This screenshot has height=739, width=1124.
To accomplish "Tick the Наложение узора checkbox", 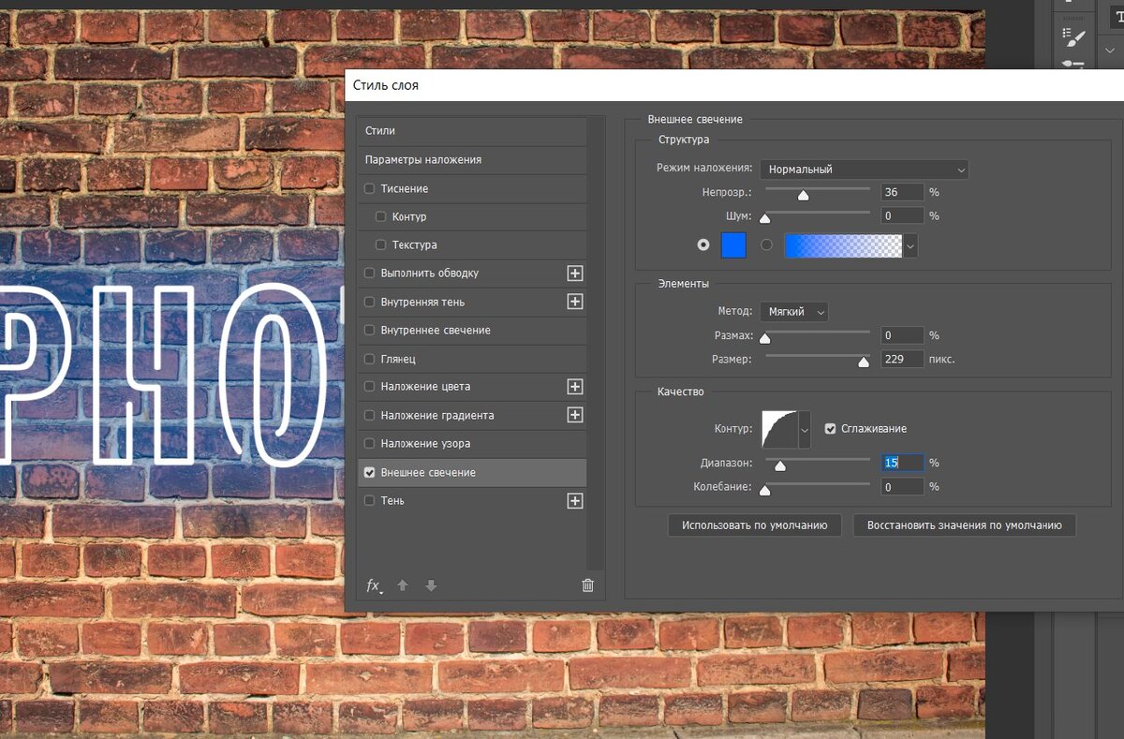I will tap(369, 443).
